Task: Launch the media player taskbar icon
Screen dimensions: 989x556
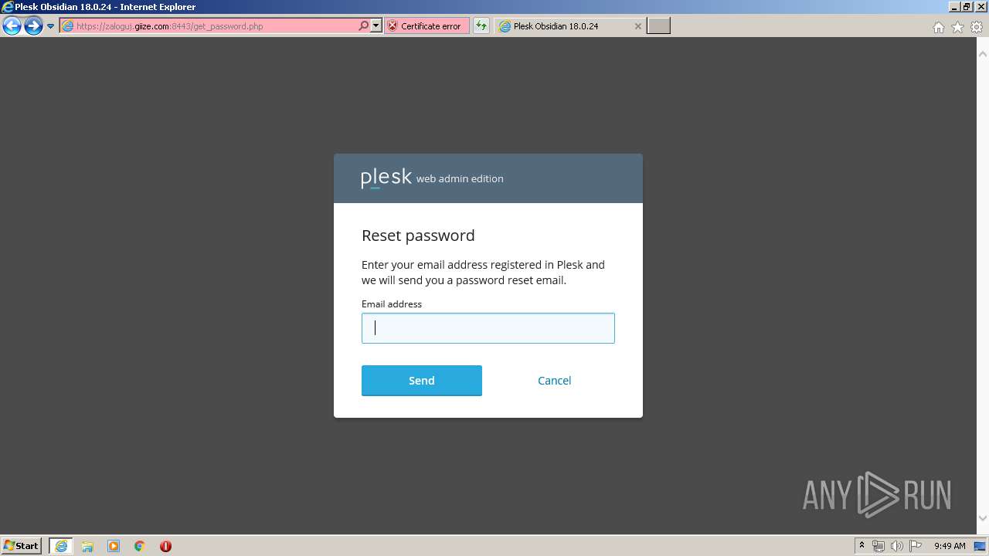Action: click(x=114, y=546)
